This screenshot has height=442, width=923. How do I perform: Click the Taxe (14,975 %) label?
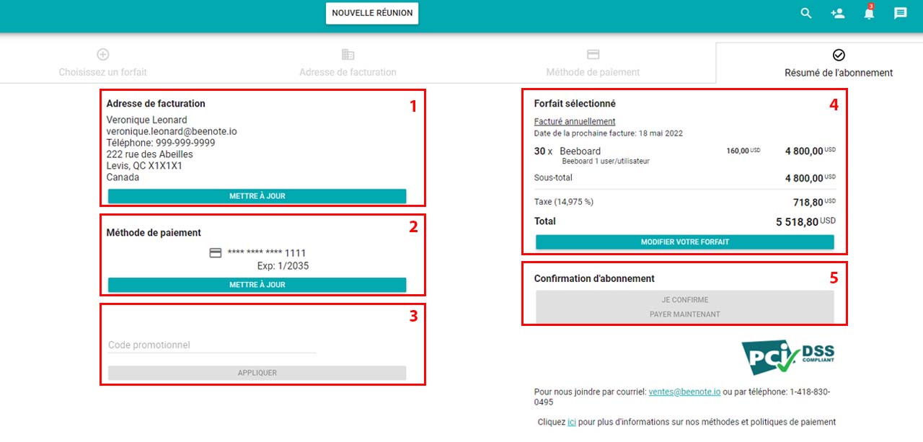point(564,202)
